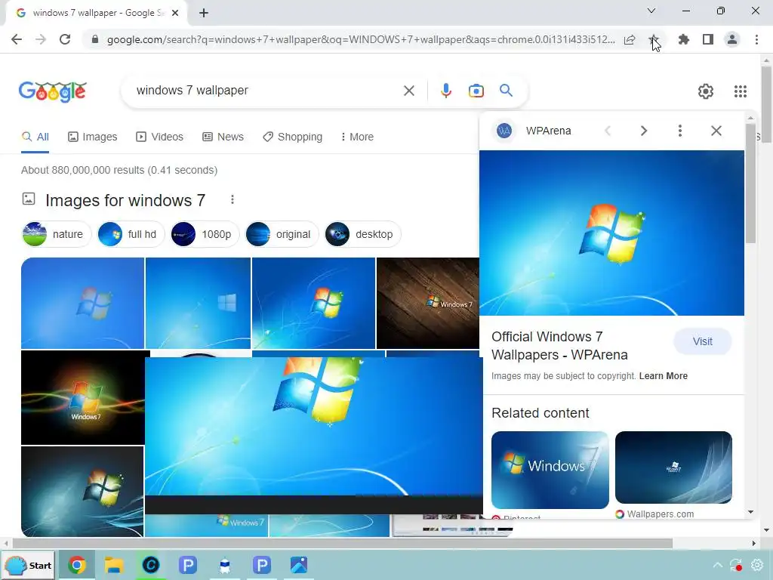Viewport: 773px width, 580px height.
Task: View site information via the lock icon
Action: [x=95, y=39]
